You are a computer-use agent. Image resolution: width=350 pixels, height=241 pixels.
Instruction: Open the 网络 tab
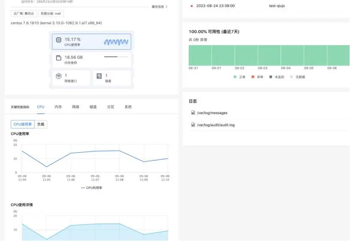pos(76,107)
